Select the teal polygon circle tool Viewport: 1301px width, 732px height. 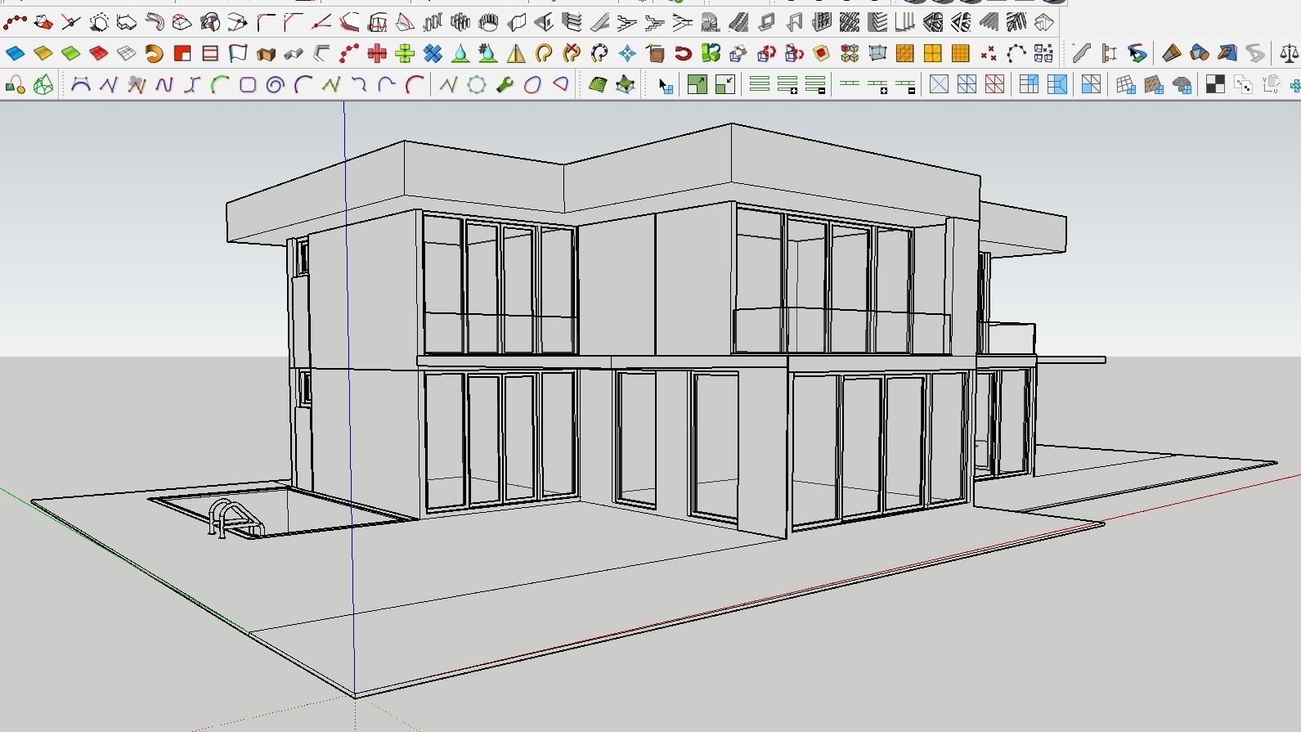pos(477,84)
